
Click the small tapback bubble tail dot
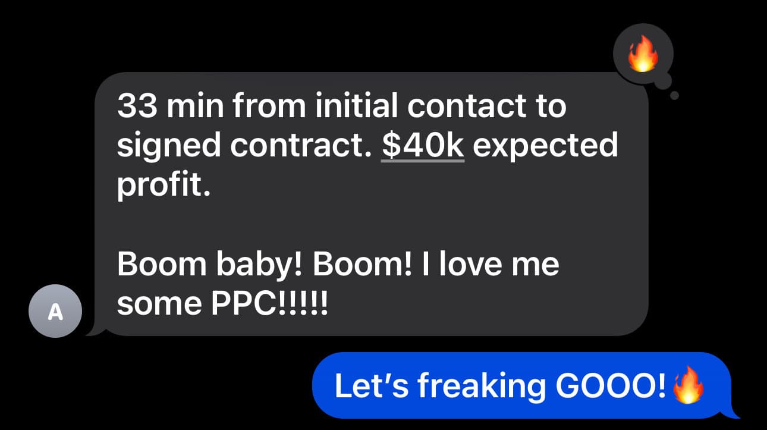coord(674,95)
